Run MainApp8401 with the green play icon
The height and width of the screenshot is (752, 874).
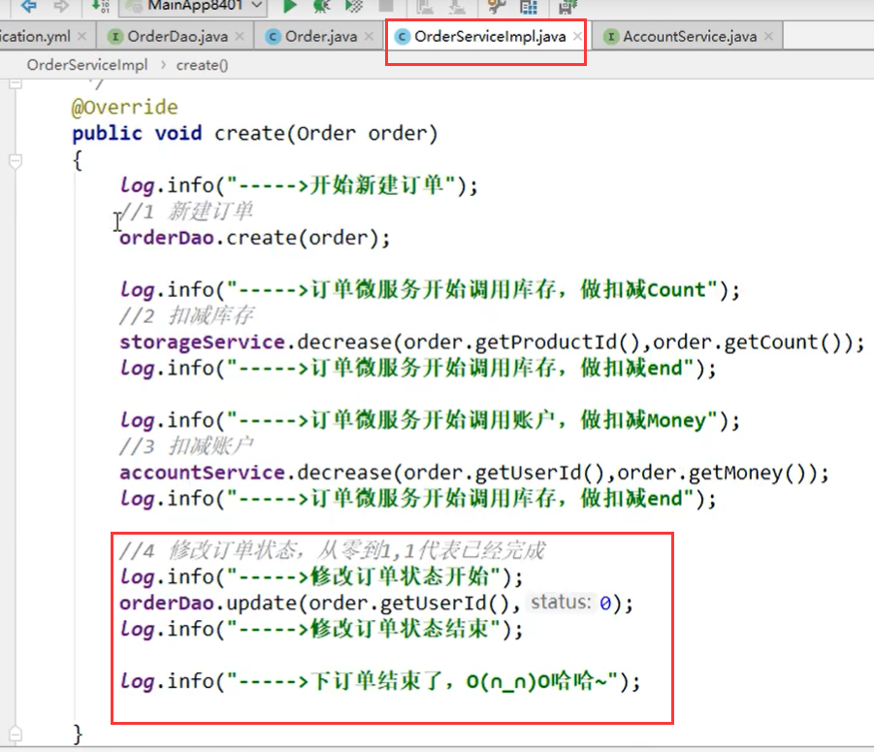289,6
